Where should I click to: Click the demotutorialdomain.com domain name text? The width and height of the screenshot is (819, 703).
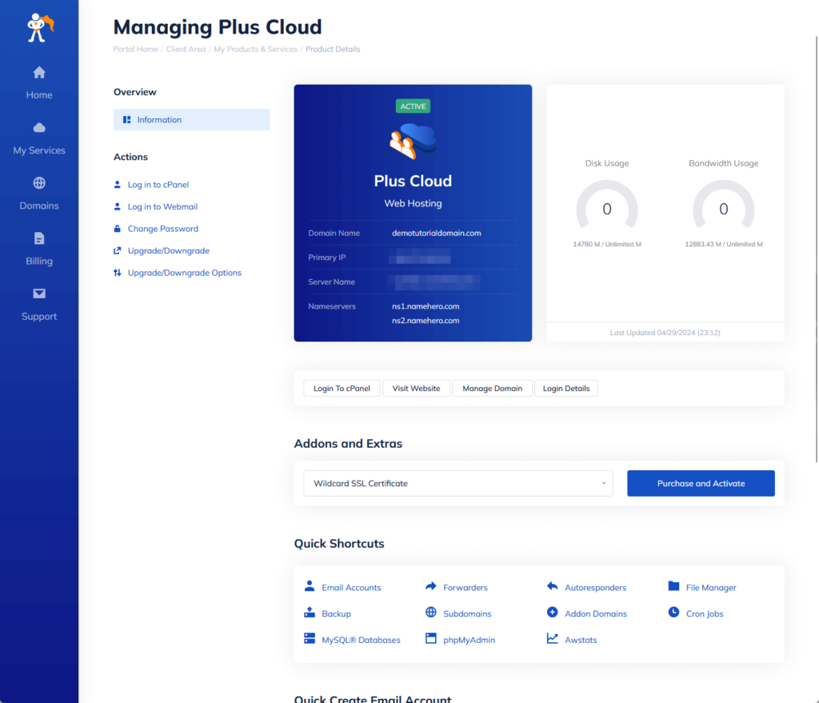[x=437, y=233]
